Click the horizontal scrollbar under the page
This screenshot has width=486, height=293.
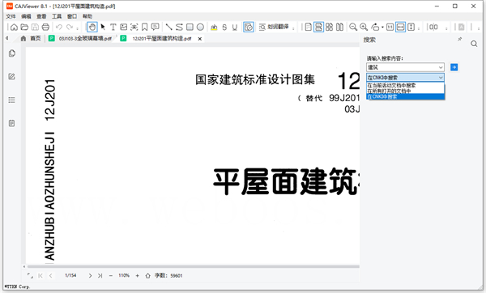click(194, 266)
